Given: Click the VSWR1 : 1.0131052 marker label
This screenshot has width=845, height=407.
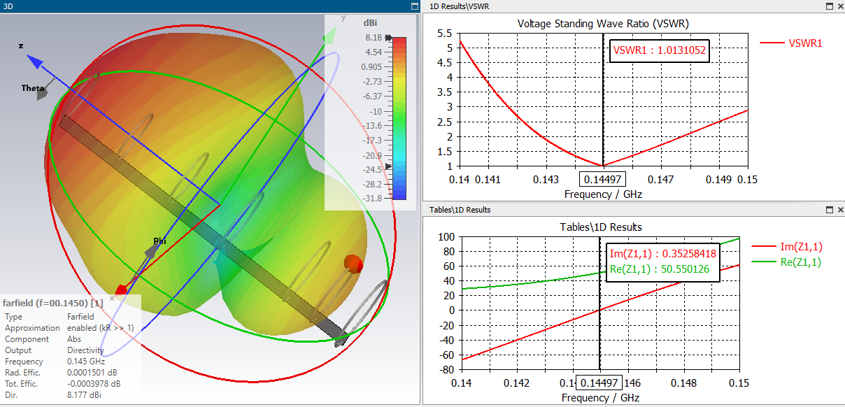Looking at the screenshot, I should 660,50.
